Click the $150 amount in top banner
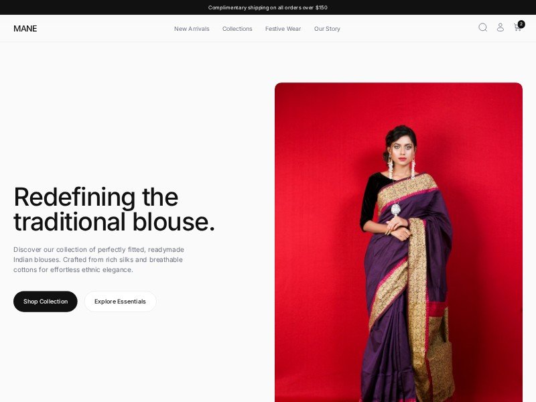 point(322,7)
